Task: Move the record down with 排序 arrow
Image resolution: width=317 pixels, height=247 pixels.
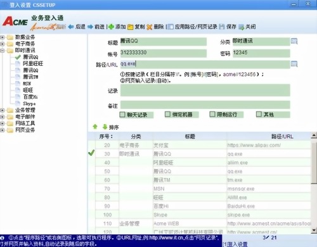Action: (x=105, y=127)
